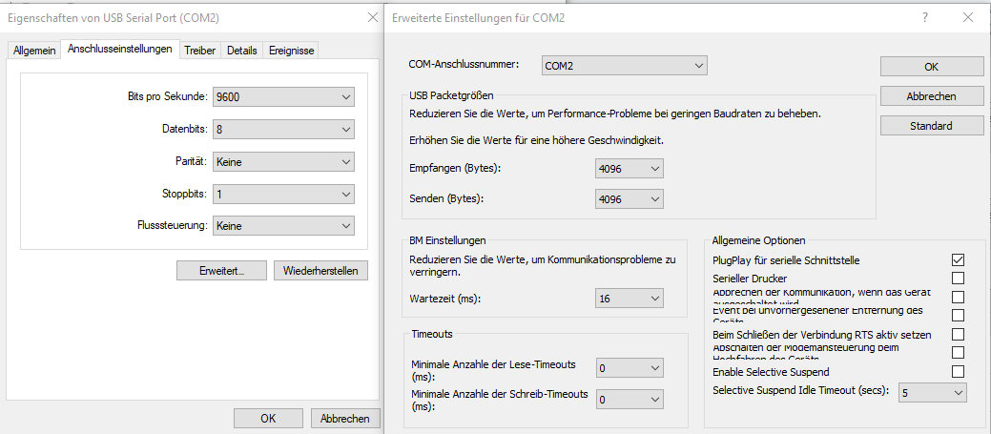
Task: Close the USB Serial Port properties dialog
Action: tap(371, 17)
